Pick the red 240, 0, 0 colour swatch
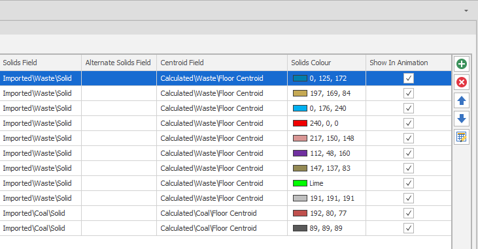Image resolution: width=478 pixels, height=249 pixels. tap(300, 123)
